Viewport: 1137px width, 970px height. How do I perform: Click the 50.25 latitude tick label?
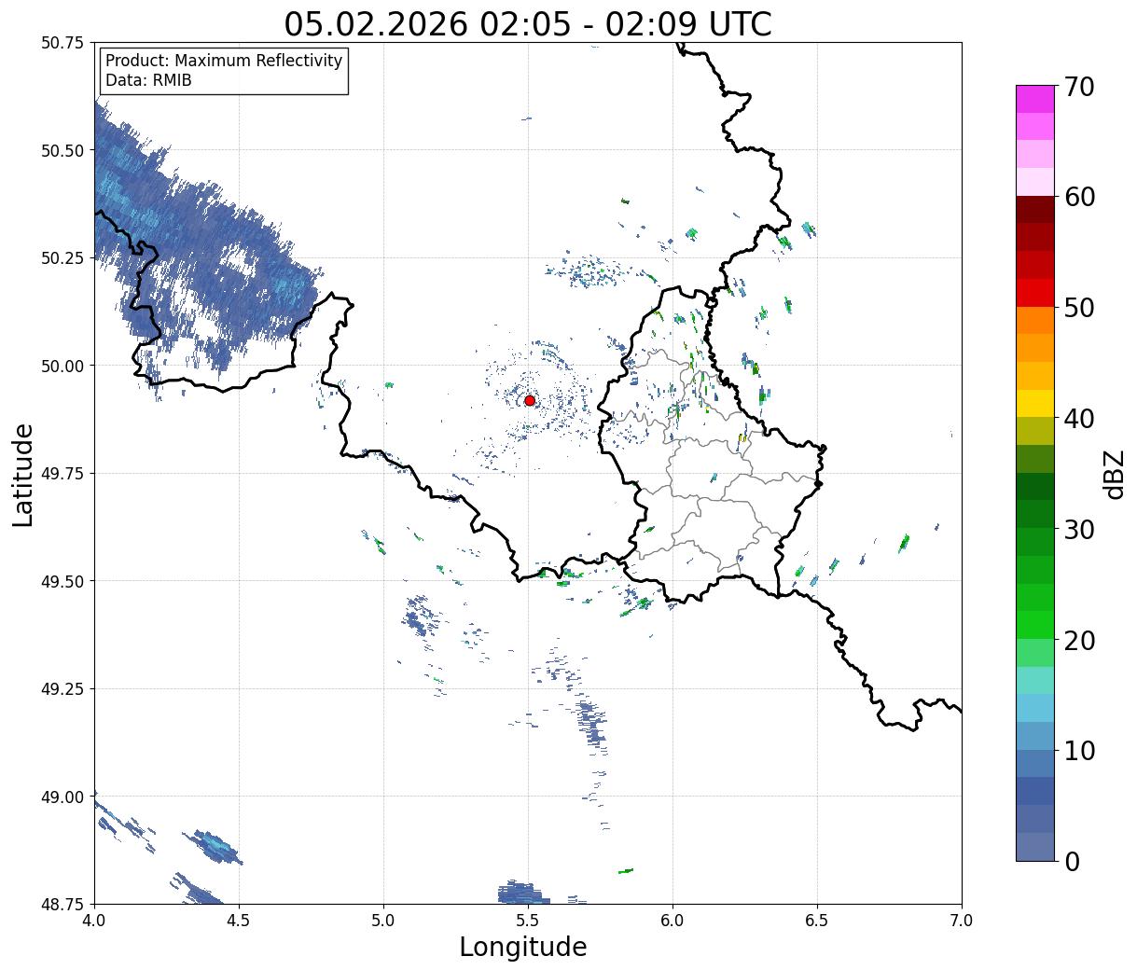pos(62,258)
